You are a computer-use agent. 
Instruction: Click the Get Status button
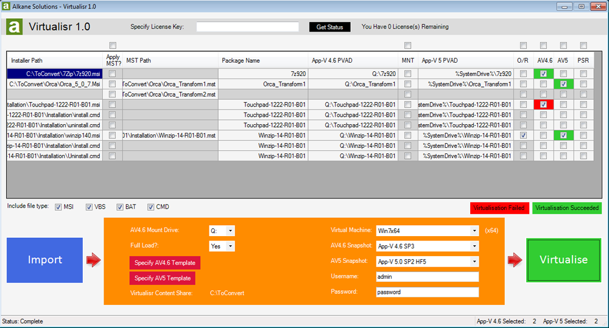(x=329, y=27)
